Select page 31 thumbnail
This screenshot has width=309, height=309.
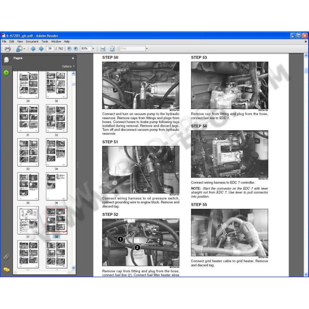coord(28,118)
